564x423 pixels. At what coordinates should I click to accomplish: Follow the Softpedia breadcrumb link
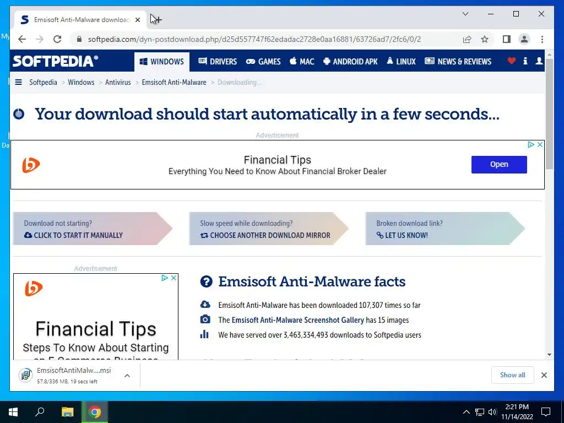(x=43, y=83)
